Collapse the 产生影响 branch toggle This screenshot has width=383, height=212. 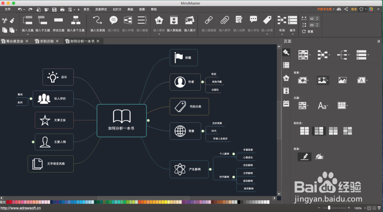[x=210, y=169]
